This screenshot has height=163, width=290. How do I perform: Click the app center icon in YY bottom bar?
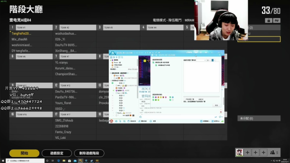click(x=213, y=121)
